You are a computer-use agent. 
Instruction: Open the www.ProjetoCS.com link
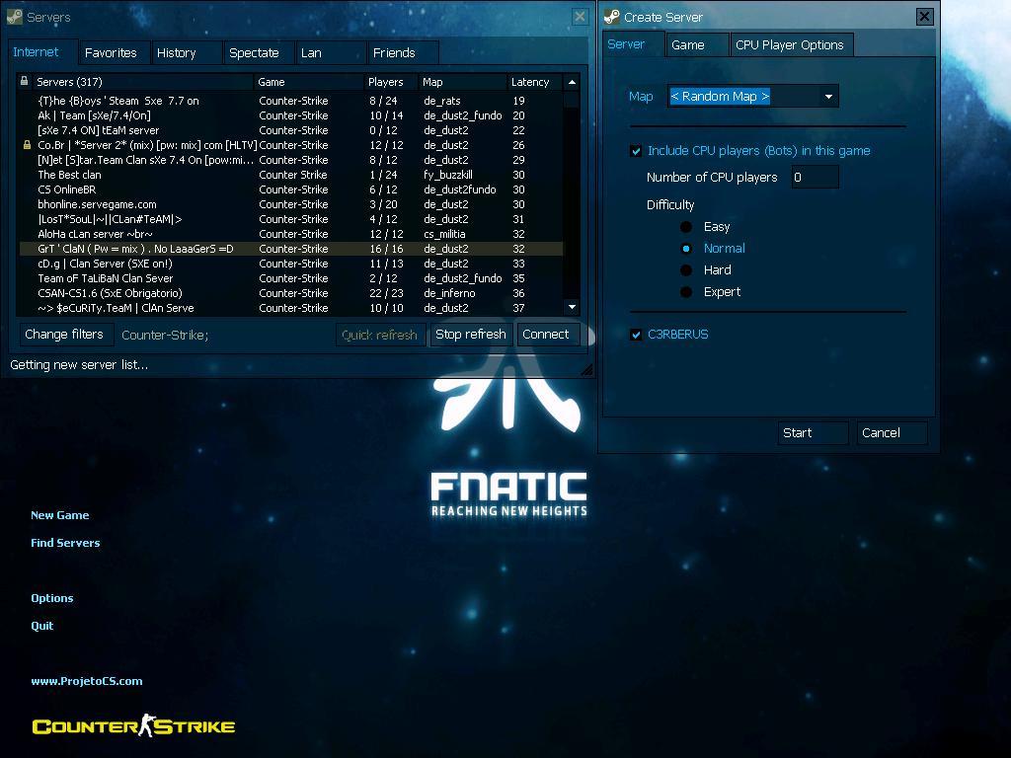click(87, 681)
